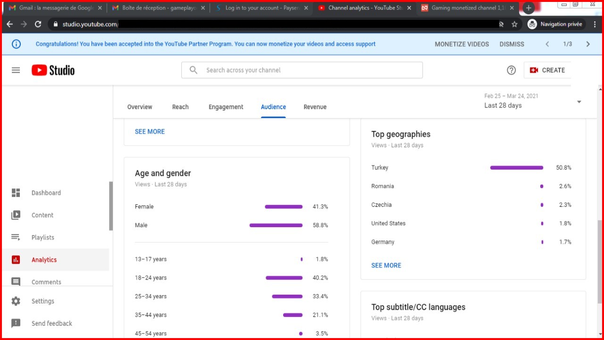Expand the date range dropdown
This screenshot has height=340, width=604.
[579, 102]
